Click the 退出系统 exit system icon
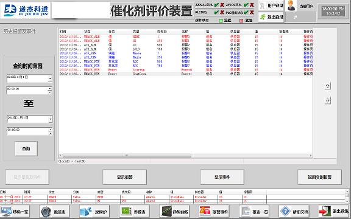351x219 pixels. (x=325, y=211)
